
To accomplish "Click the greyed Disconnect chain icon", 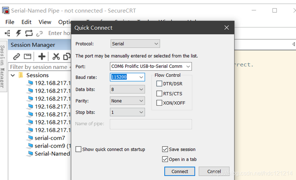I will click(x=39, y=34).
